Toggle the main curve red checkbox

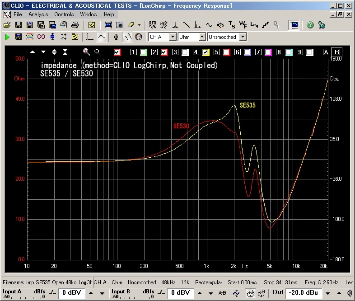(x=118, y=52)
